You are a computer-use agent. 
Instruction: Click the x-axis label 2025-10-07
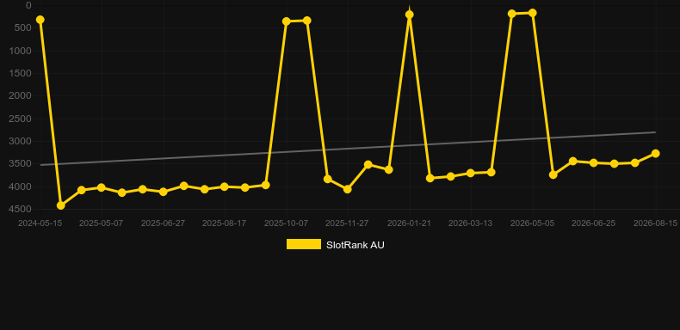287,223
